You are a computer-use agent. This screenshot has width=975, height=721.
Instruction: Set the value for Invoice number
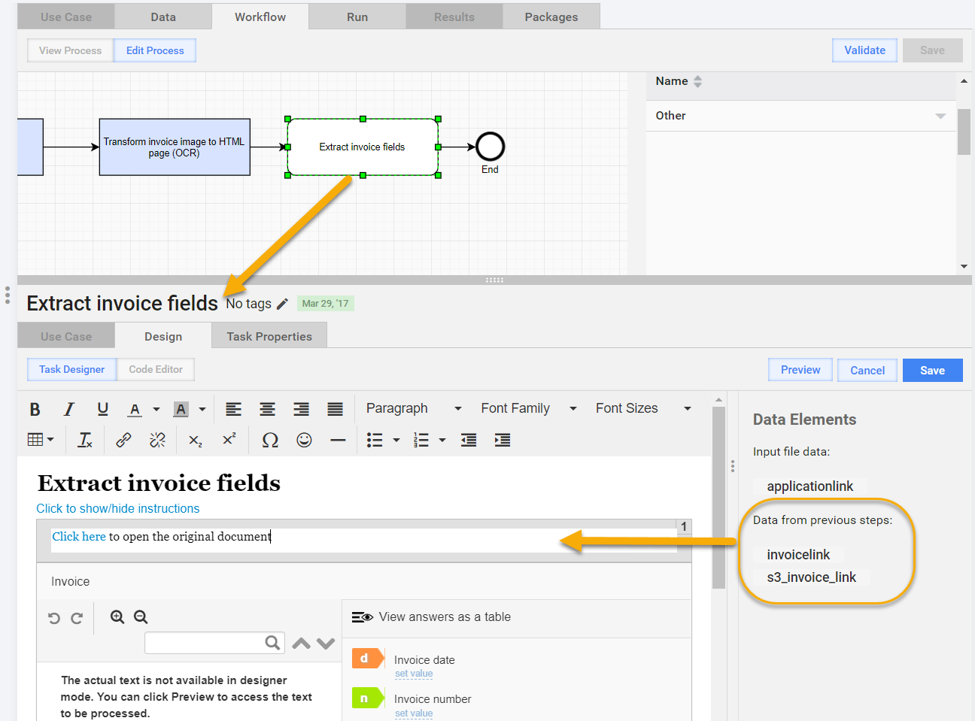tap(414, 713)
